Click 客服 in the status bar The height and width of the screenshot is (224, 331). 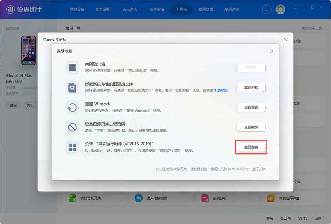[x=270, y=218]
